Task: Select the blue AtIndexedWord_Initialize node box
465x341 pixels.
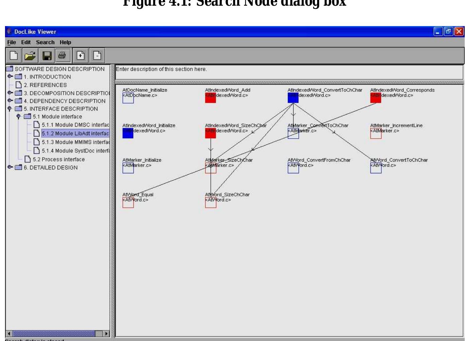Action: click(128, 133)
